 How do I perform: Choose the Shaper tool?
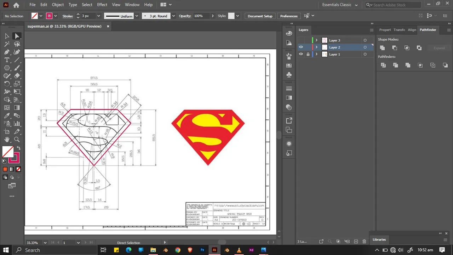click(7, 76)
